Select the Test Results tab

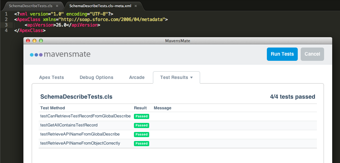pyautogui.click(x=177, y=77)
